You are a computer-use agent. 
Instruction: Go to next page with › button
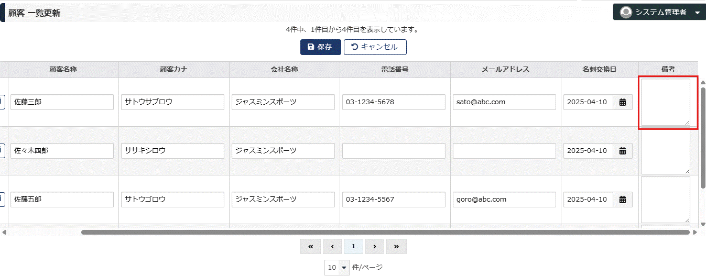click(x=374, y=246)
